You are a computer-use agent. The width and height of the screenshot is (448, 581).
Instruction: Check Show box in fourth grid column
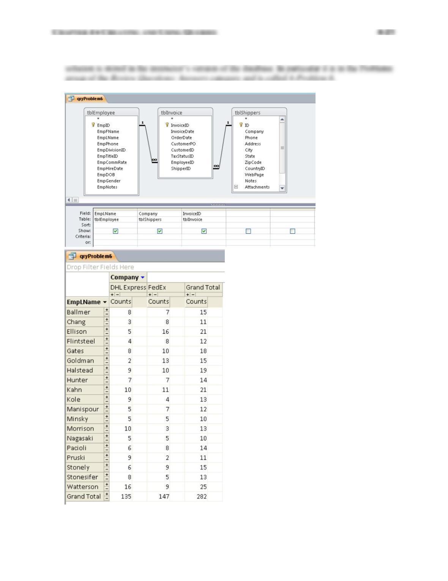click(x=248, y=231)
